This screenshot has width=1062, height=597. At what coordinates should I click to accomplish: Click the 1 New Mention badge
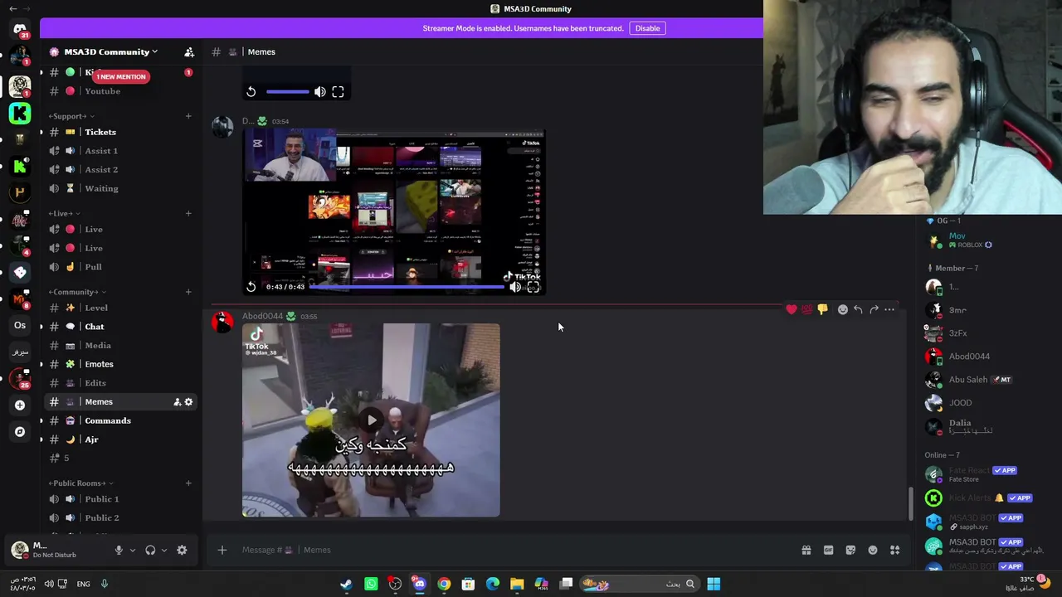click(120, 76)
